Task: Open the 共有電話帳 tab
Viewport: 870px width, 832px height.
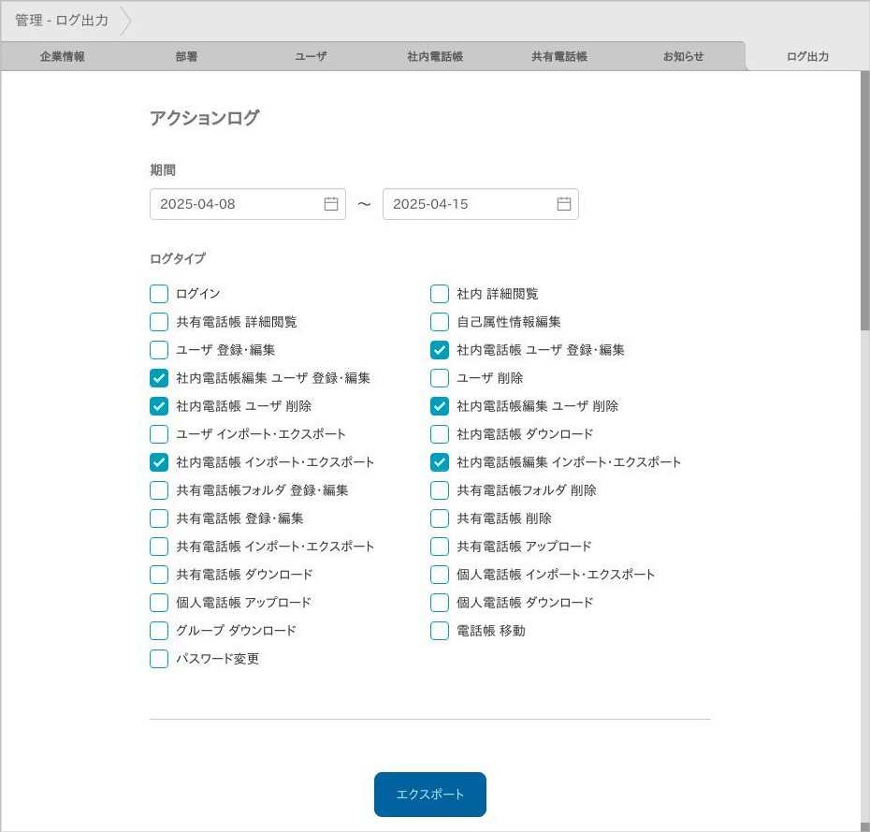Action: [559, 56]
